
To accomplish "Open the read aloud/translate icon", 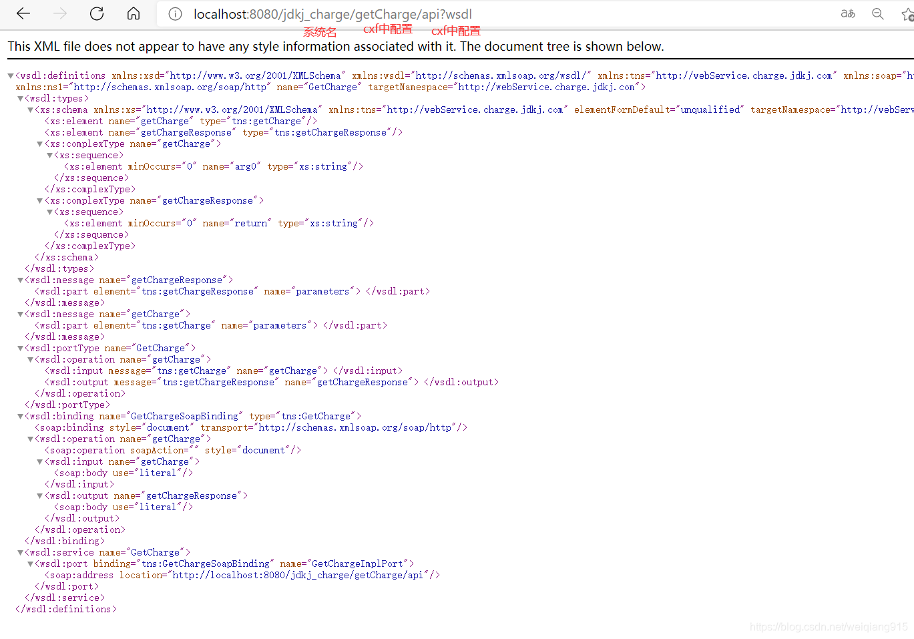I will pos(848,13).
